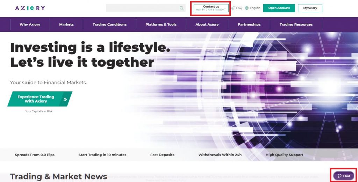Open the Trading Conditions menu

(x=109, y=24)
